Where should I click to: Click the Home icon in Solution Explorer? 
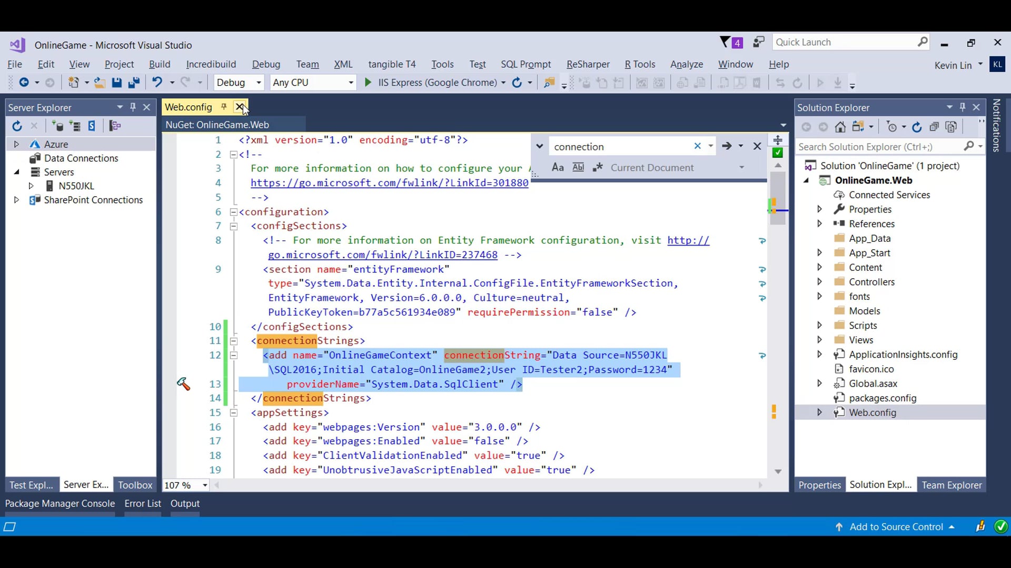click(x=841, y=127)
